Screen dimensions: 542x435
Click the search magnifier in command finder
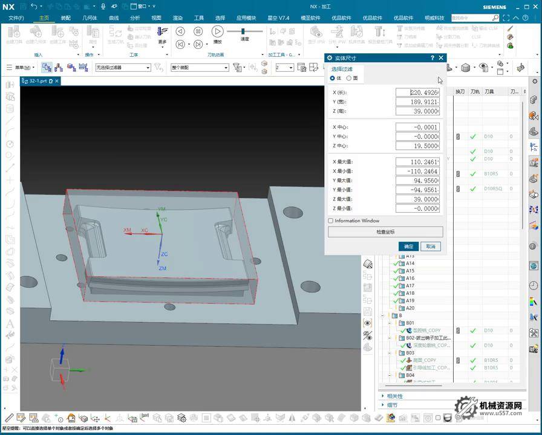pyautogui.click(x=495, y=18)
